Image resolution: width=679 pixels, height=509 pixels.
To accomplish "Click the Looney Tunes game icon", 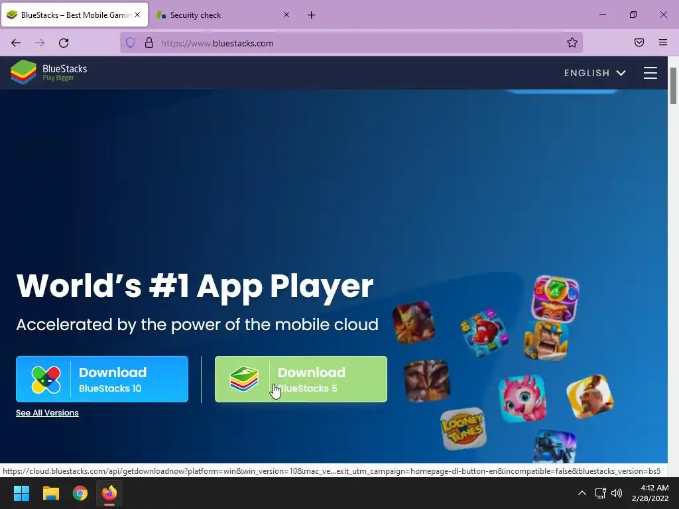I will pyautogui.click(x=463, y=429).
